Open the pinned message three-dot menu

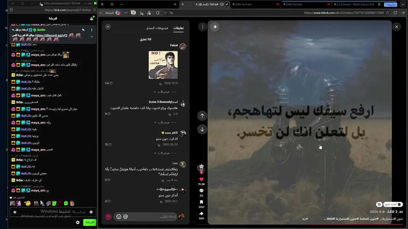(92, 30)
